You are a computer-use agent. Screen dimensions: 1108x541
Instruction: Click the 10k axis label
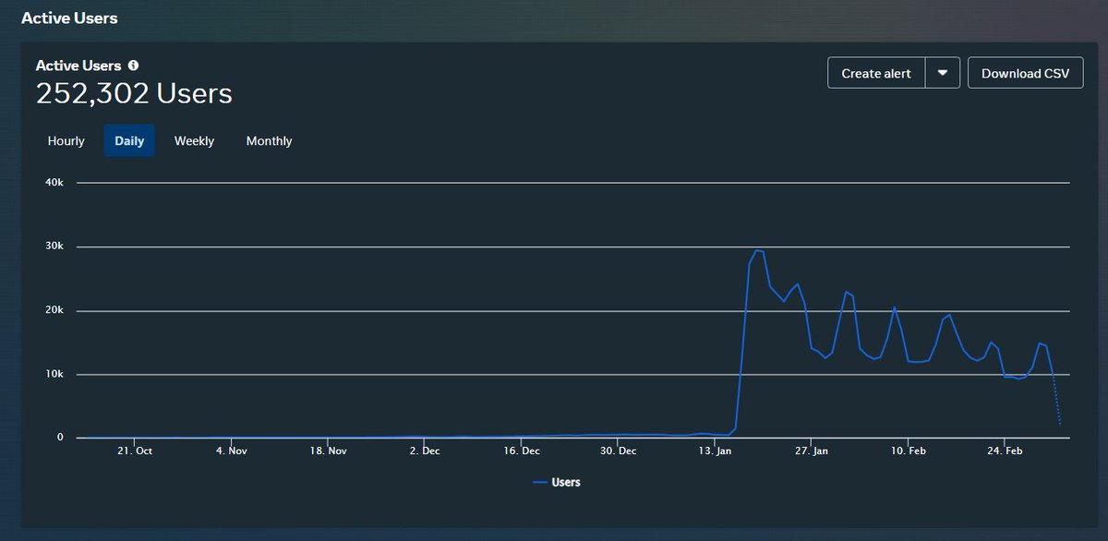pyautogui.click(x=54, y=374)
